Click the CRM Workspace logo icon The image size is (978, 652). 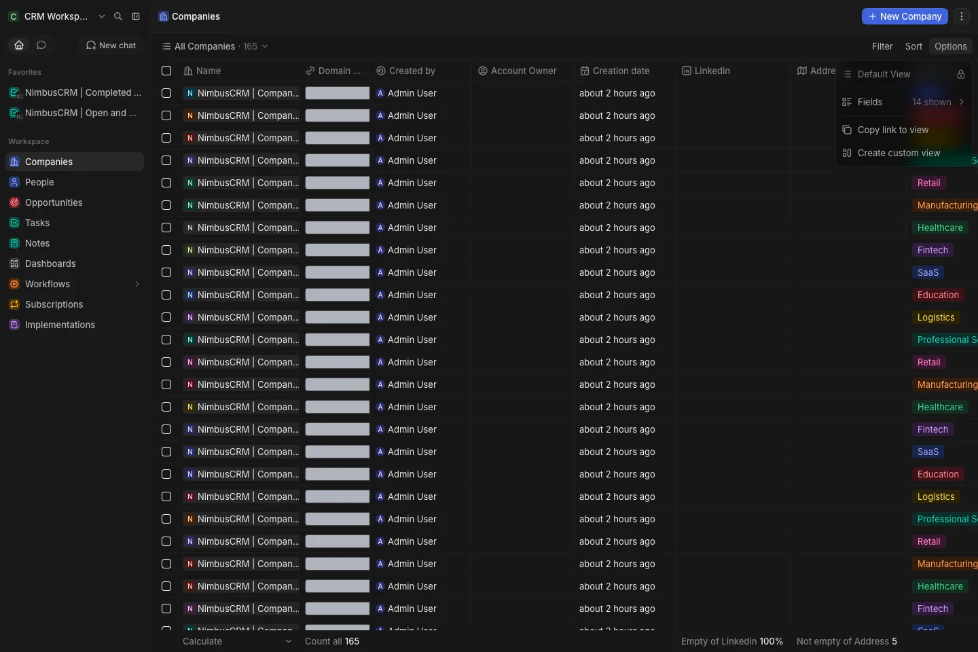[14, 16]
